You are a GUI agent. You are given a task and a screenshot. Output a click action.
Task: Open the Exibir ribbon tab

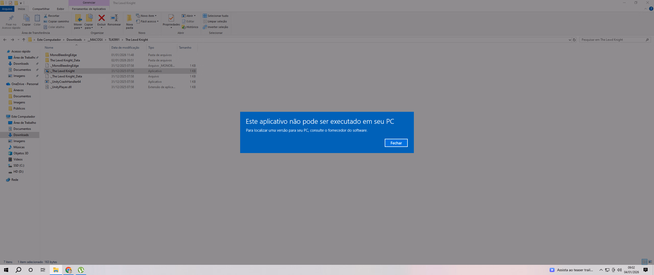(x=61, y=9)
